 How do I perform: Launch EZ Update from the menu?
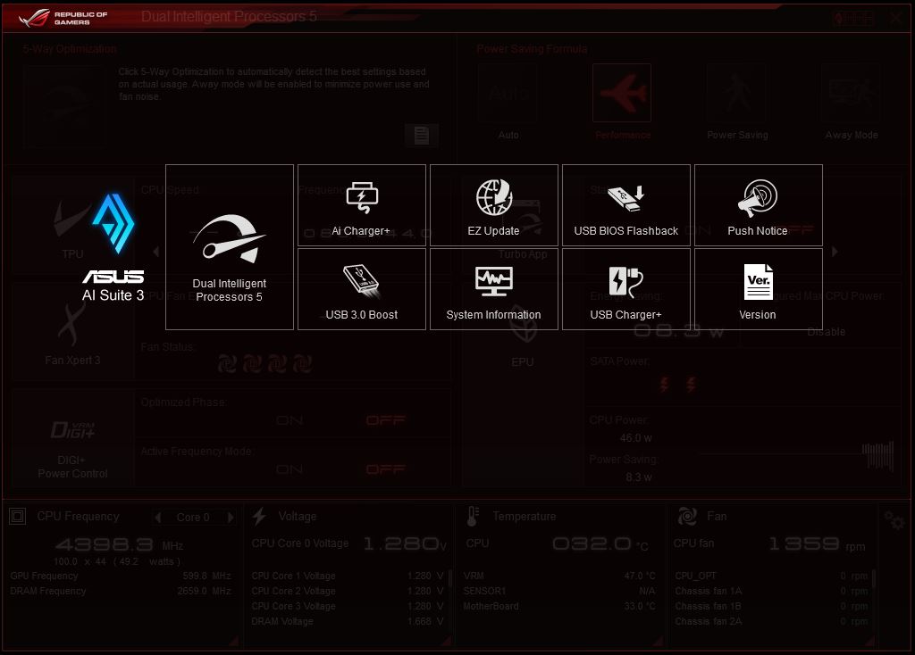tap(493, 205)
